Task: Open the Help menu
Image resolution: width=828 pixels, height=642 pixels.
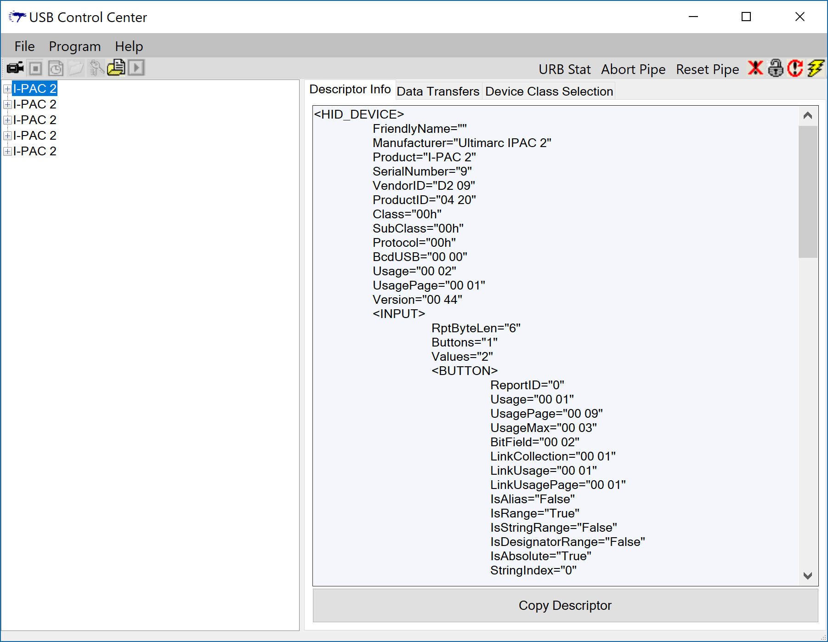Action: pyautogui.click(x=129, y=46)
